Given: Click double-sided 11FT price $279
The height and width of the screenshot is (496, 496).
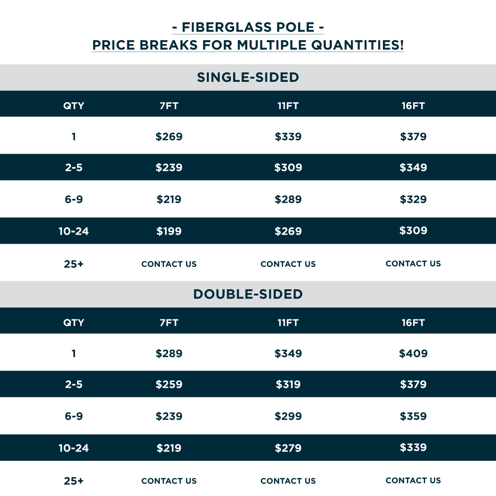Looking at the screenshot, I should point(288,448).
